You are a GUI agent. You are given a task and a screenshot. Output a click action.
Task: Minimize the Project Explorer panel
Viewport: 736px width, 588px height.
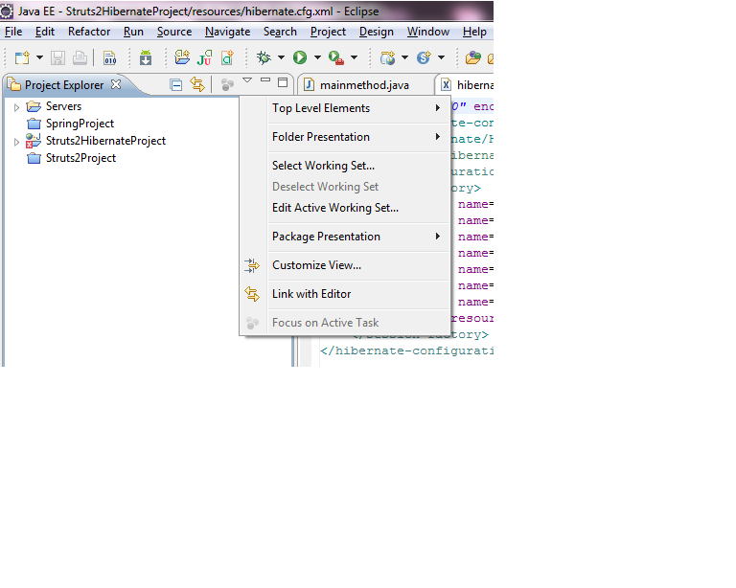pyautogui.click(x=265, y=80)
